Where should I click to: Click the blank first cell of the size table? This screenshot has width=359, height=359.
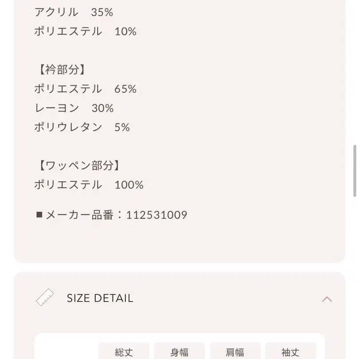click(x=66, y=352)
